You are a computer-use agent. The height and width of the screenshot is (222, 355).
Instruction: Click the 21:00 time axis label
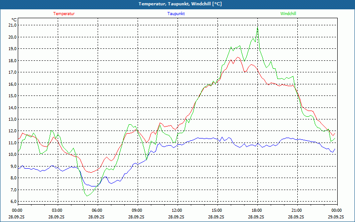click(297, 210)
